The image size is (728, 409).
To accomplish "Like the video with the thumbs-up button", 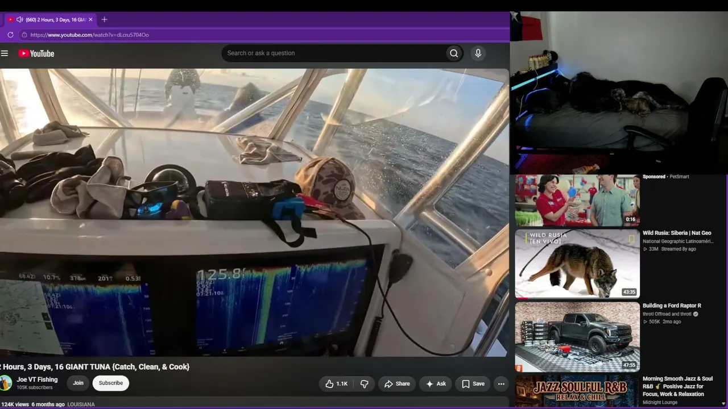I will coord(336,384).
